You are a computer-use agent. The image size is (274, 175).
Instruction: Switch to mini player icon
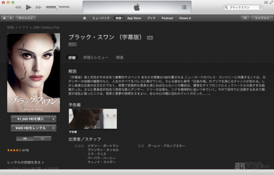pyautogui.click(x=266, y=2)
